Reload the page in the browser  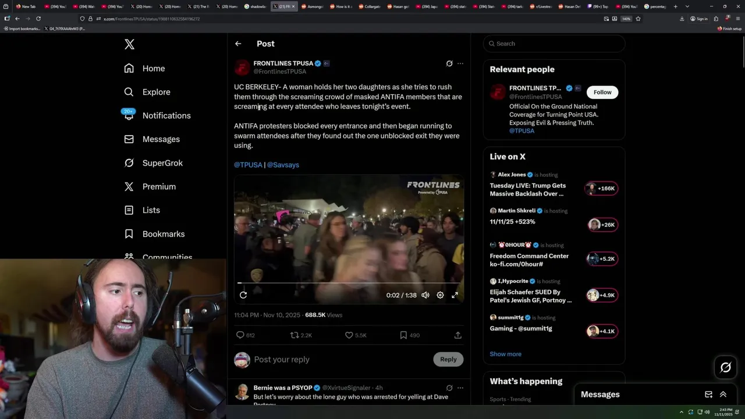click(x=38, y=19)
